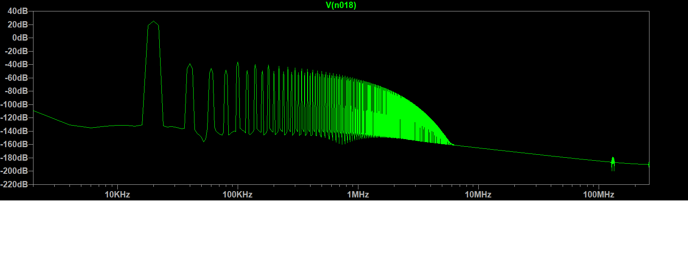Click the -140dB axis label

tap(14, 131)
